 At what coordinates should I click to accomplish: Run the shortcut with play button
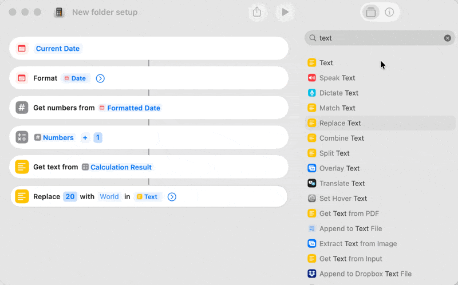[x=285, y=12]
